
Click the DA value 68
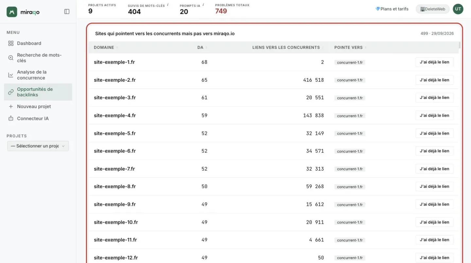point(204,62)
